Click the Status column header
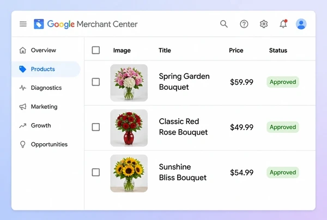Image resolution: width=327 pixels, height=220 pixels. click(278, 51)
